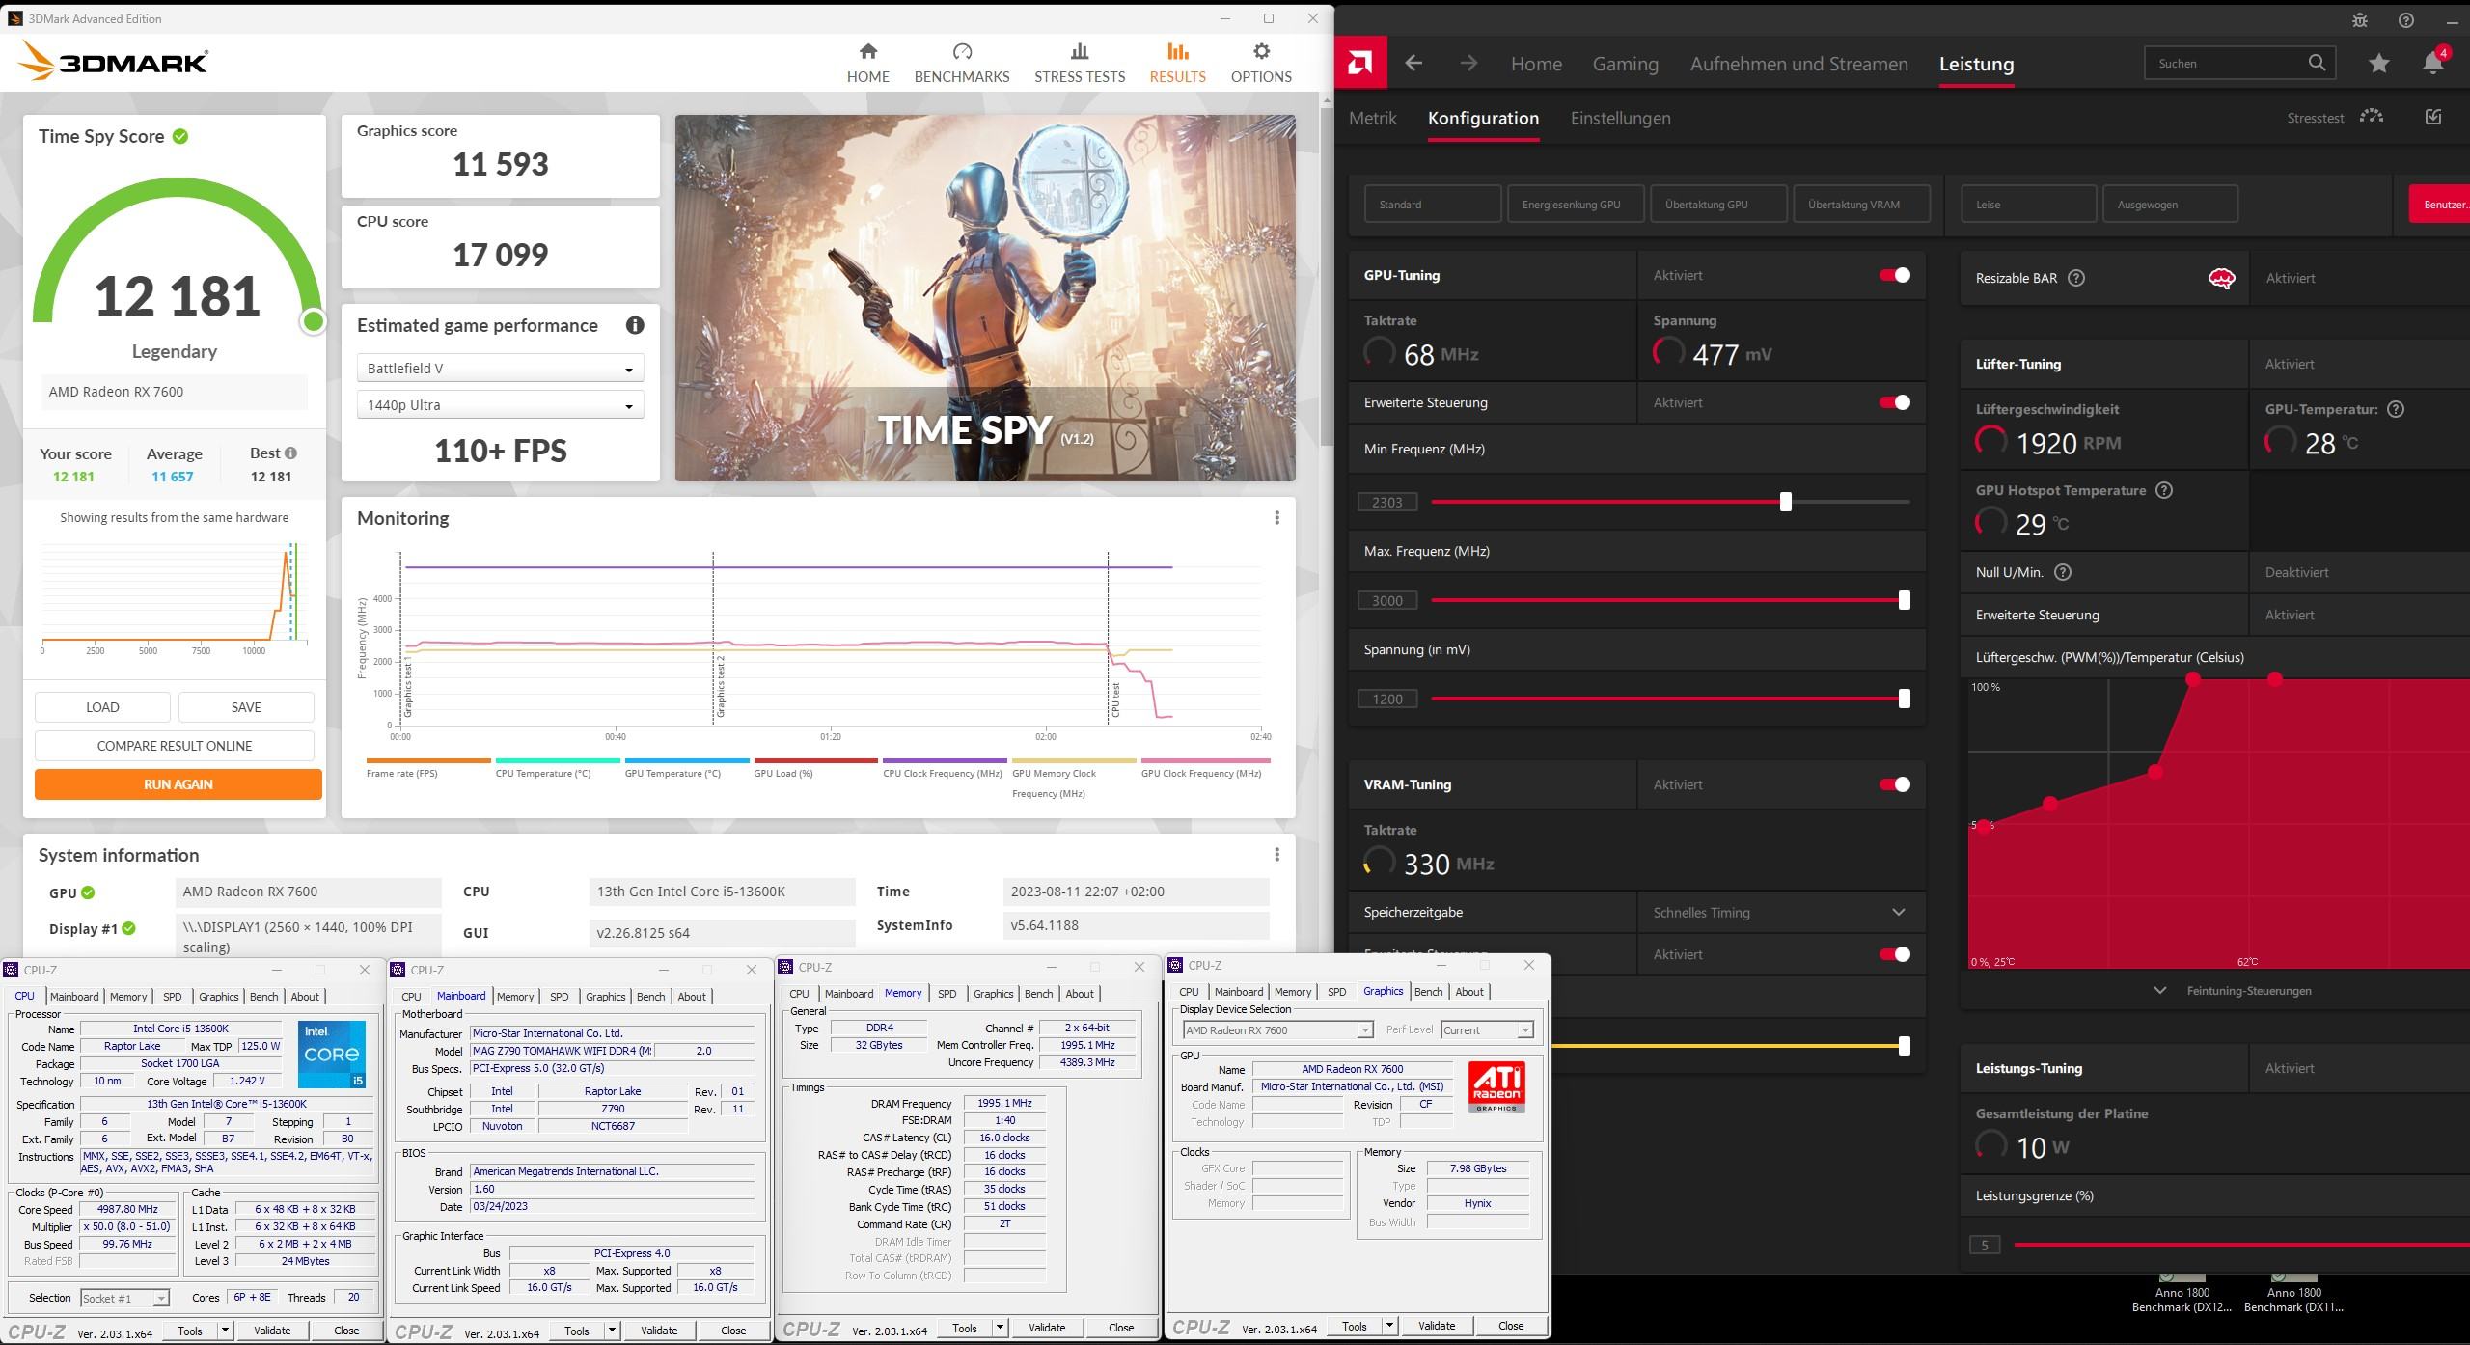The height and width of the screenshot is (1345, 2470).
Task: Click the info icon next to Best score
Action: 290,453
